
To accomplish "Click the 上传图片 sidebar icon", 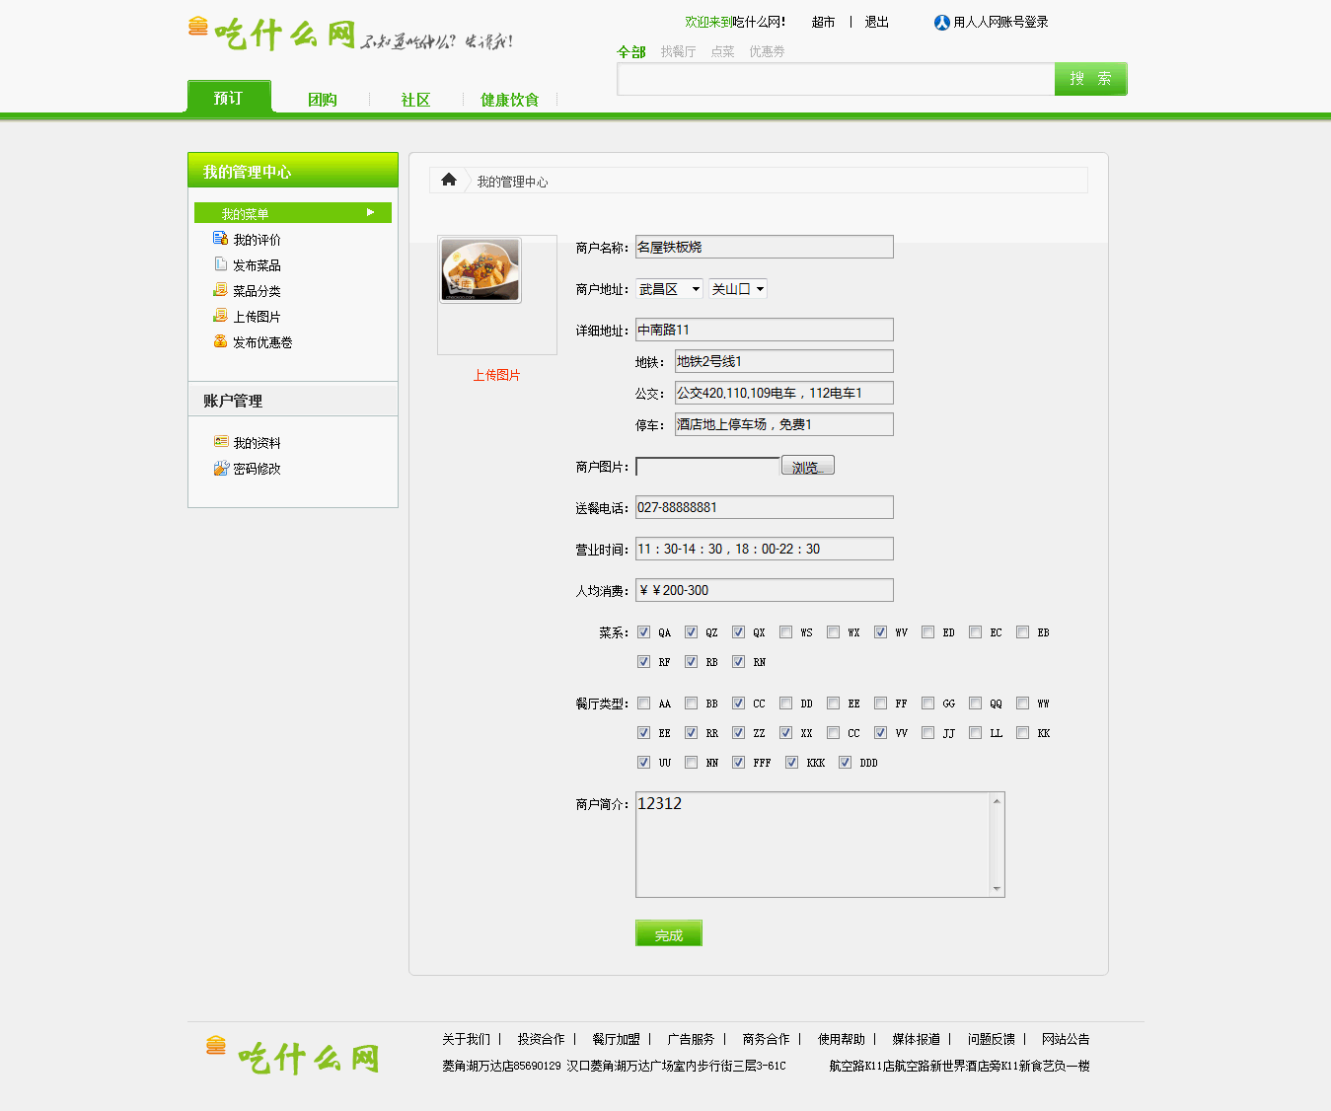I will (x=220, y=316).
